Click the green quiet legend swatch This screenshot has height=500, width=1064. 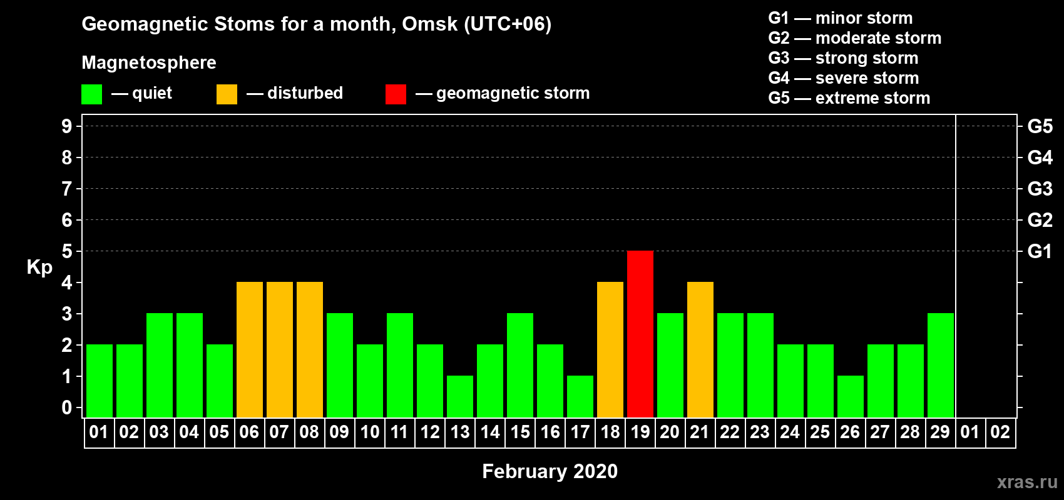[92, 94]
